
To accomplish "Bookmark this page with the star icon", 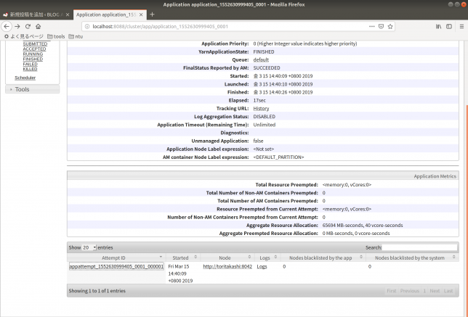I will point(391,26).
